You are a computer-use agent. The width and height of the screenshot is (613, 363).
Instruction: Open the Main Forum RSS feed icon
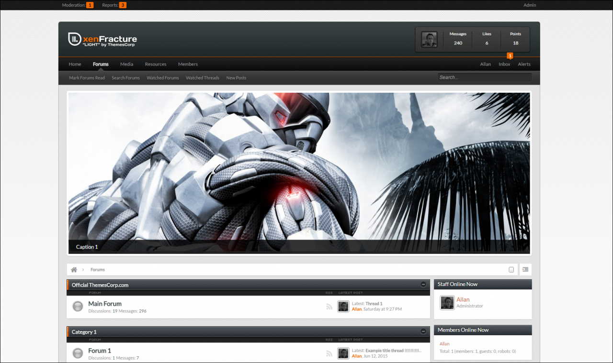click(x=329, y=307)
